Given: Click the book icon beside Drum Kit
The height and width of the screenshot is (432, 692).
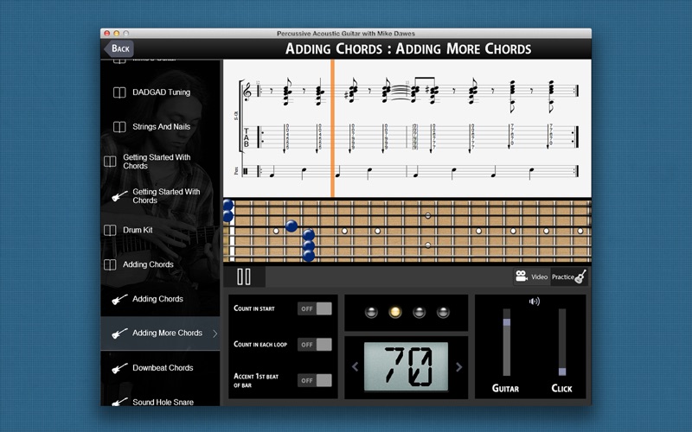Looking at the screenshot, I should click(x=110, y=230).
